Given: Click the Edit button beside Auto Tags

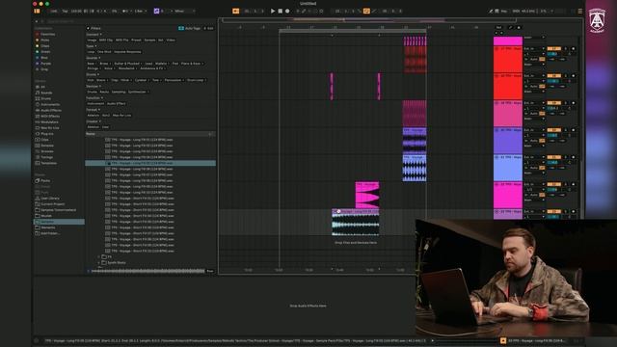Looking at the screenshot, I should point(208,28).
